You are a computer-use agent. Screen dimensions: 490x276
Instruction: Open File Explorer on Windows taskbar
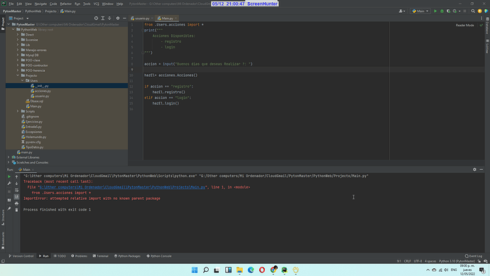coord(239,270)
